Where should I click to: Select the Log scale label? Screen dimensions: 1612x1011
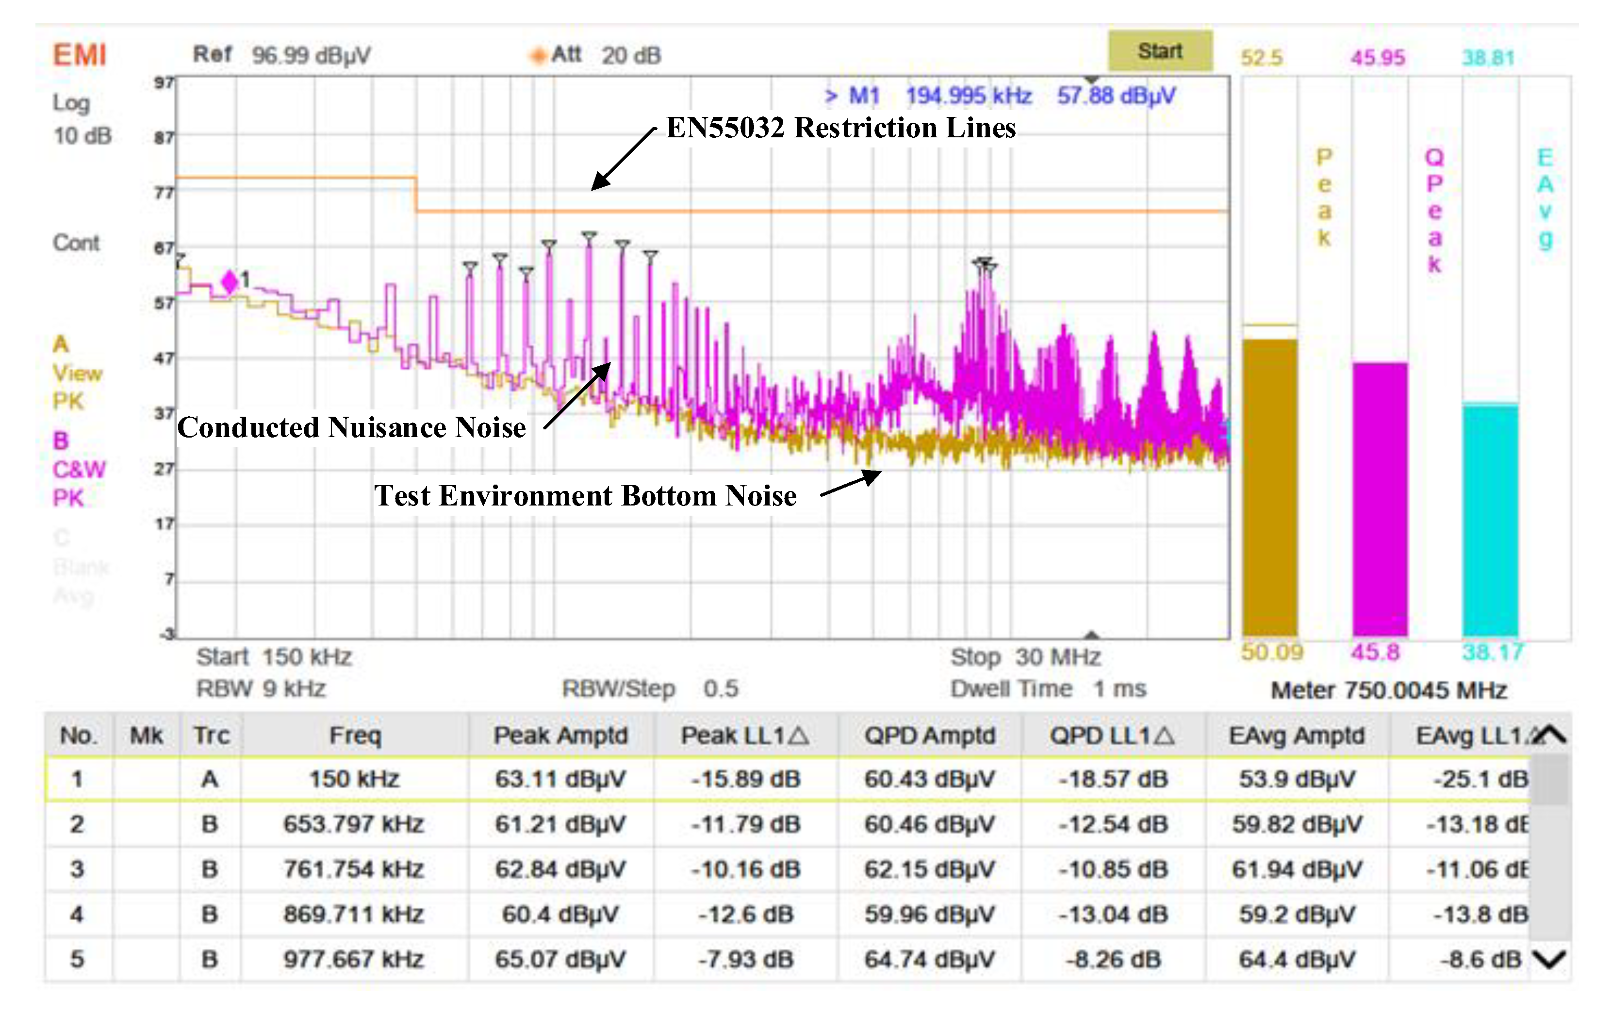(x=71, y=103)
